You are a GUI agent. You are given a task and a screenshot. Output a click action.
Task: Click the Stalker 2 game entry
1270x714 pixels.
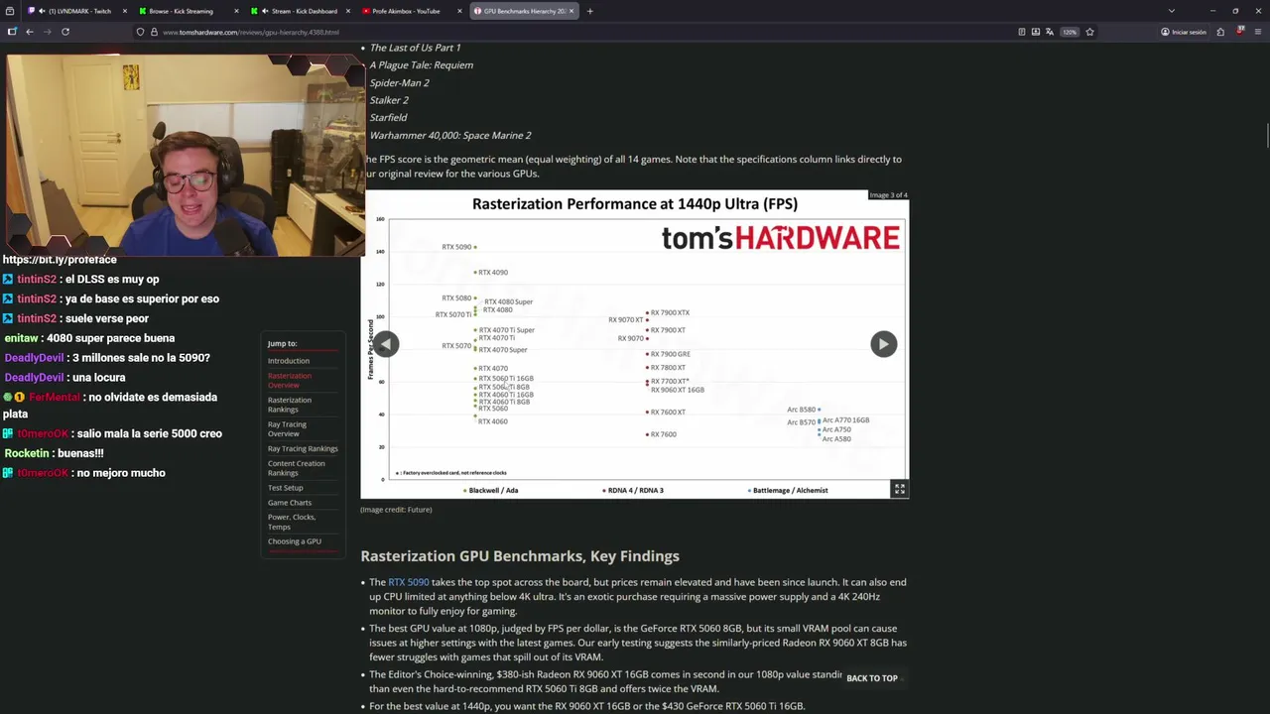tap(389, 100)
